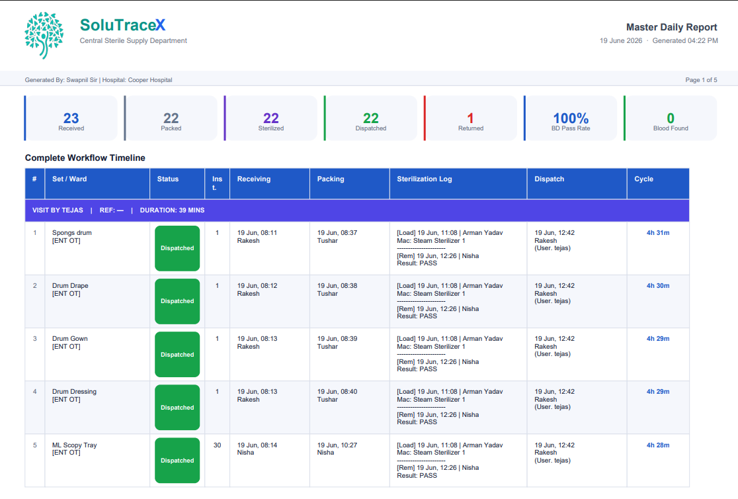Click receiving time 19 Jun, 08:11
Viewport: 738px width, 499px height.
(x=257, y=233)
